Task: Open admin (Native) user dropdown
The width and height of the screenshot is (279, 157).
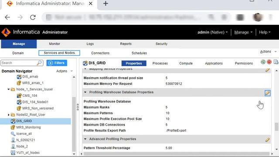Action: 212,32
